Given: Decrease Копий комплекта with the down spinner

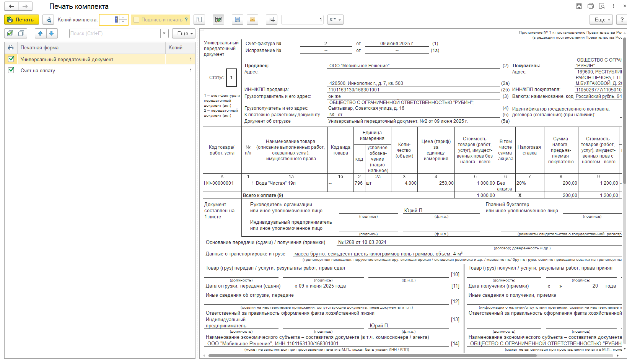Looking at the screenshot, I should (x=123, y=22).
